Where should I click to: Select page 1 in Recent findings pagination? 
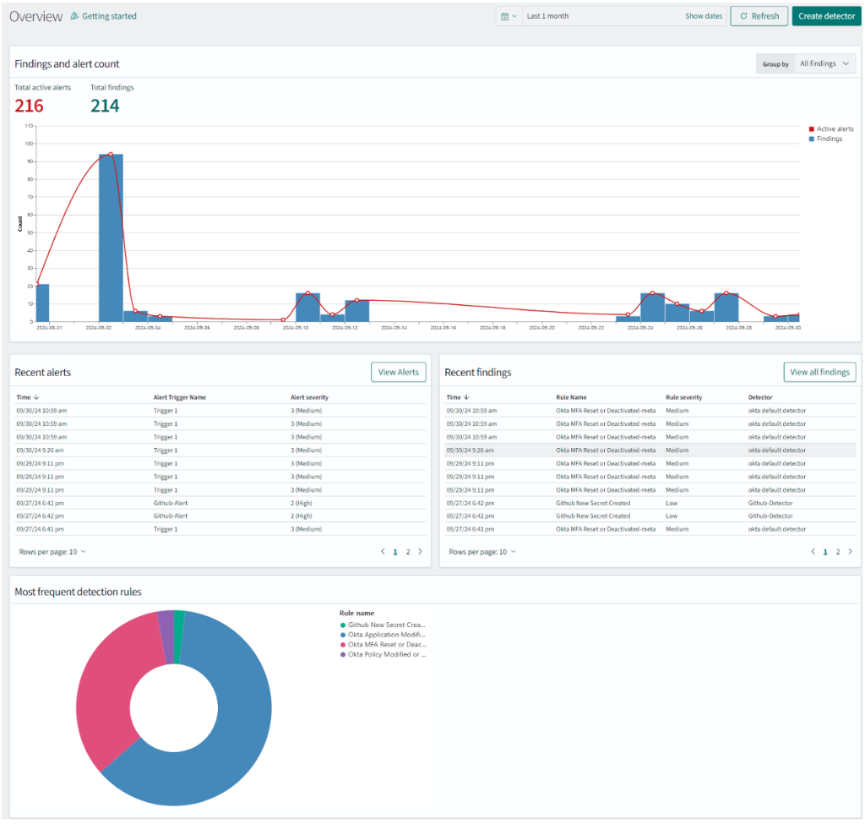click(x=825, y=552)
